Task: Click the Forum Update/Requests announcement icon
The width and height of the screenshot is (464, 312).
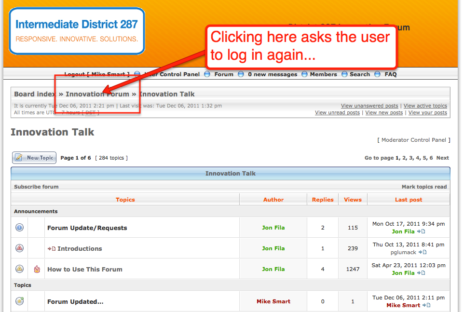Action: (x=19, y=228)
